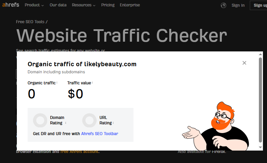Click the URL Rating info icon
The width and height of the screenshot is (267, 163).
113,123
